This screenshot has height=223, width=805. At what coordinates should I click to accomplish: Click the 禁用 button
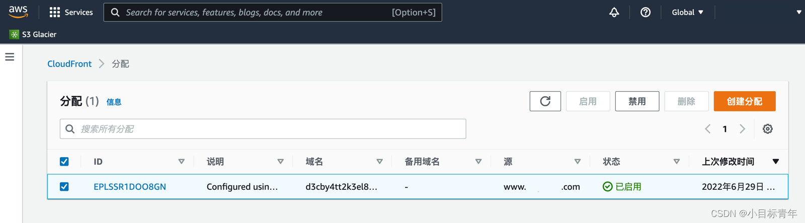click(637, 101)
